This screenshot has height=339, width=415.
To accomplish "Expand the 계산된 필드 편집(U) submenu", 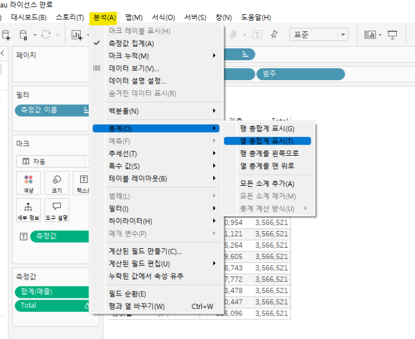I will pos(156,264).
